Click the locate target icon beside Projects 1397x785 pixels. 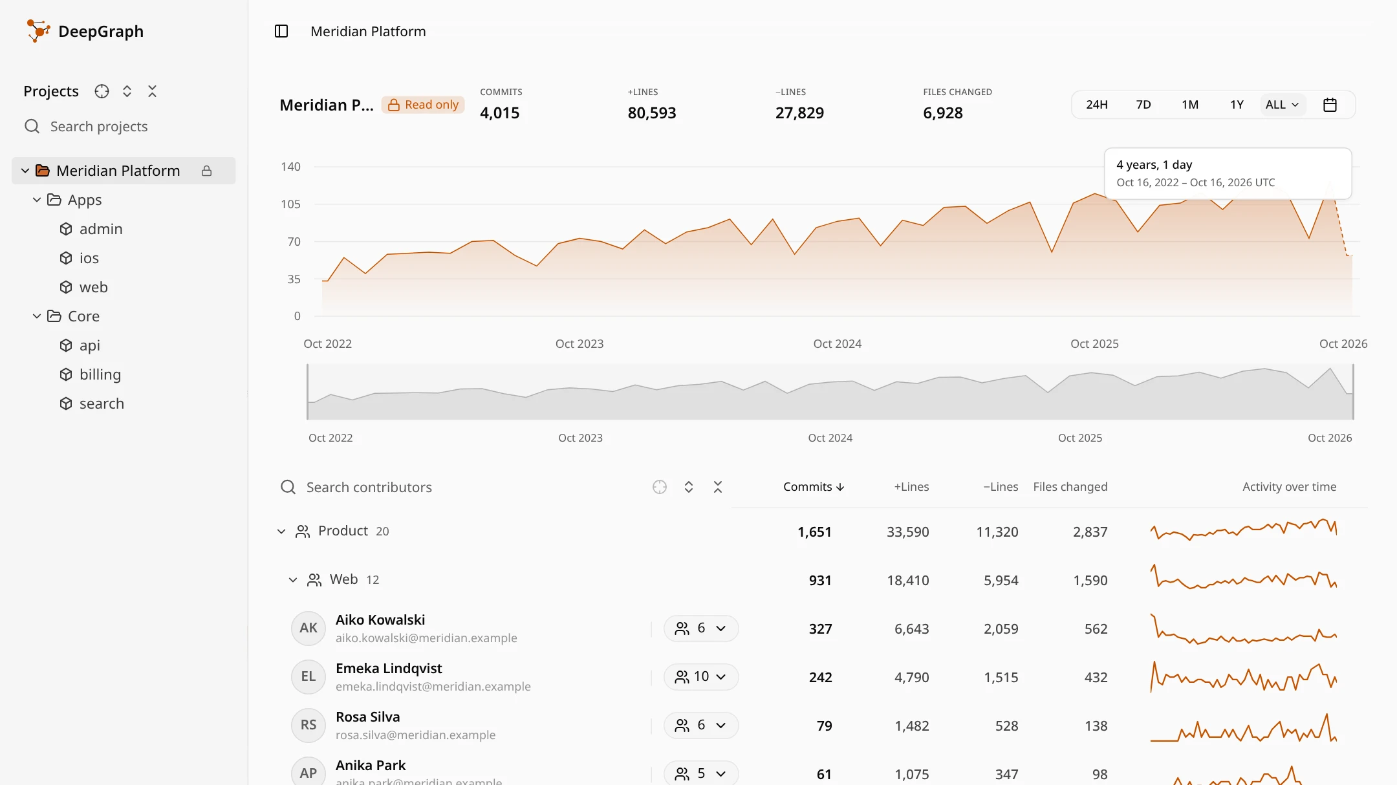[102, 91]
